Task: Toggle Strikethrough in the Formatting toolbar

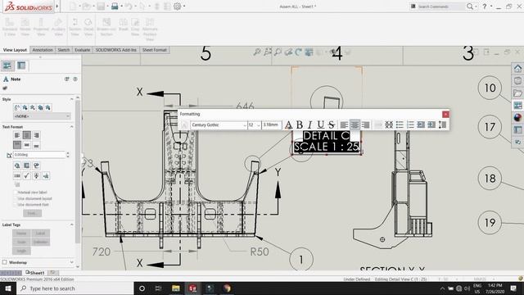Action: tap(331, 125)
